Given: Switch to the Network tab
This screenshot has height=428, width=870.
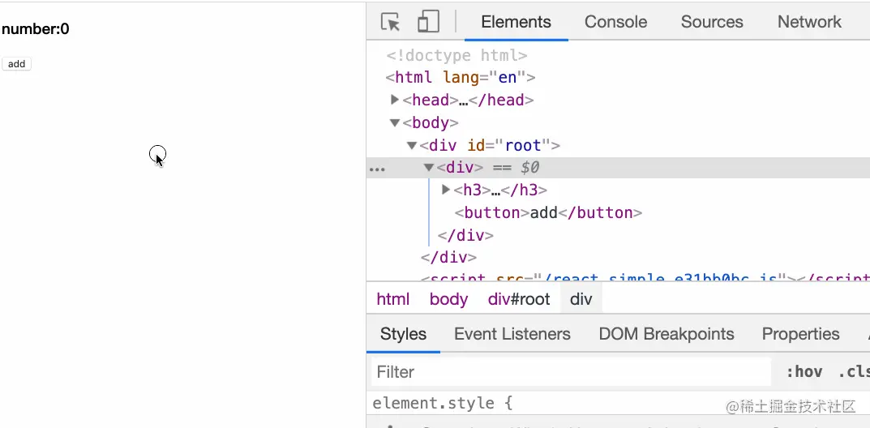Looking at the screenshot, I should tap(809, 22).
